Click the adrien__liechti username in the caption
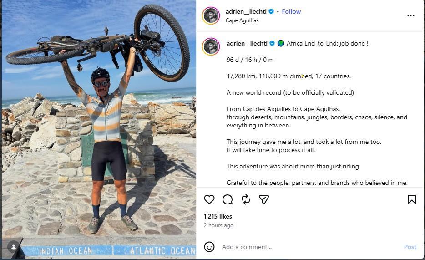Image resolution: width=425 pixels, height=260 pixels. (x=247, y=43)
